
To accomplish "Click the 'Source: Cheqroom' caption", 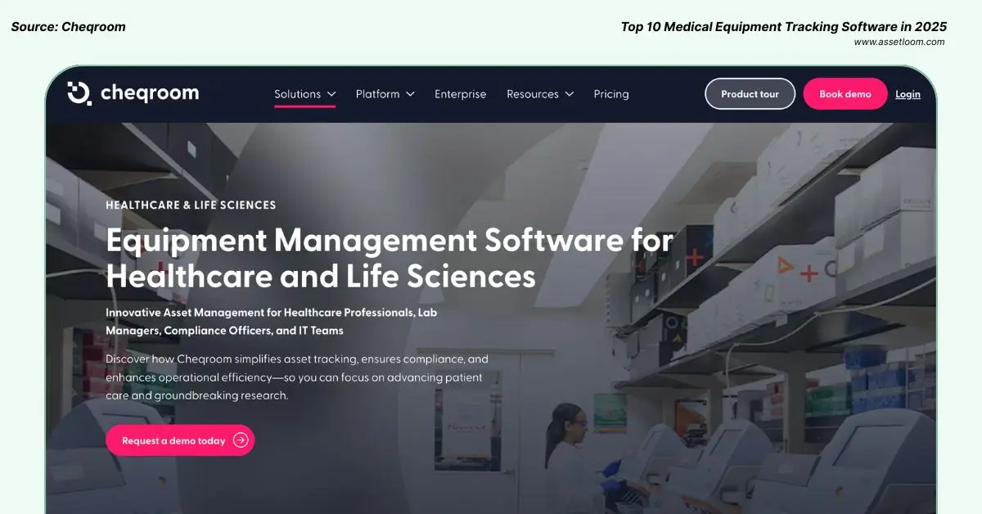I will click(69, 27).
